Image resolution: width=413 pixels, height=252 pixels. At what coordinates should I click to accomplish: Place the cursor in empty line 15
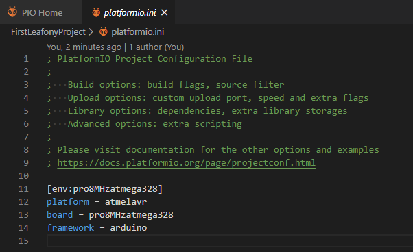point(229,240)
